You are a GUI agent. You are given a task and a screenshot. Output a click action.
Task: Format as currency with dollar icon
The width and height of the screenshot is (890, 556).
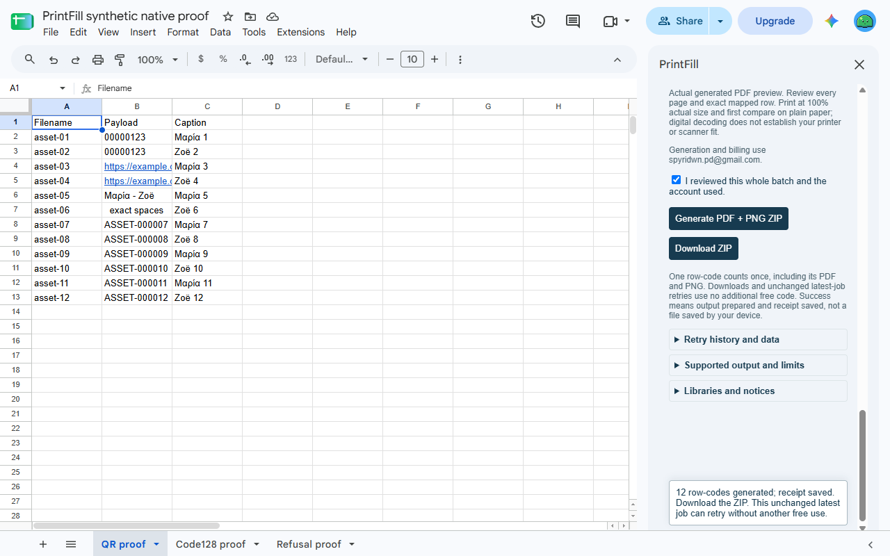[x=201, y=59]
